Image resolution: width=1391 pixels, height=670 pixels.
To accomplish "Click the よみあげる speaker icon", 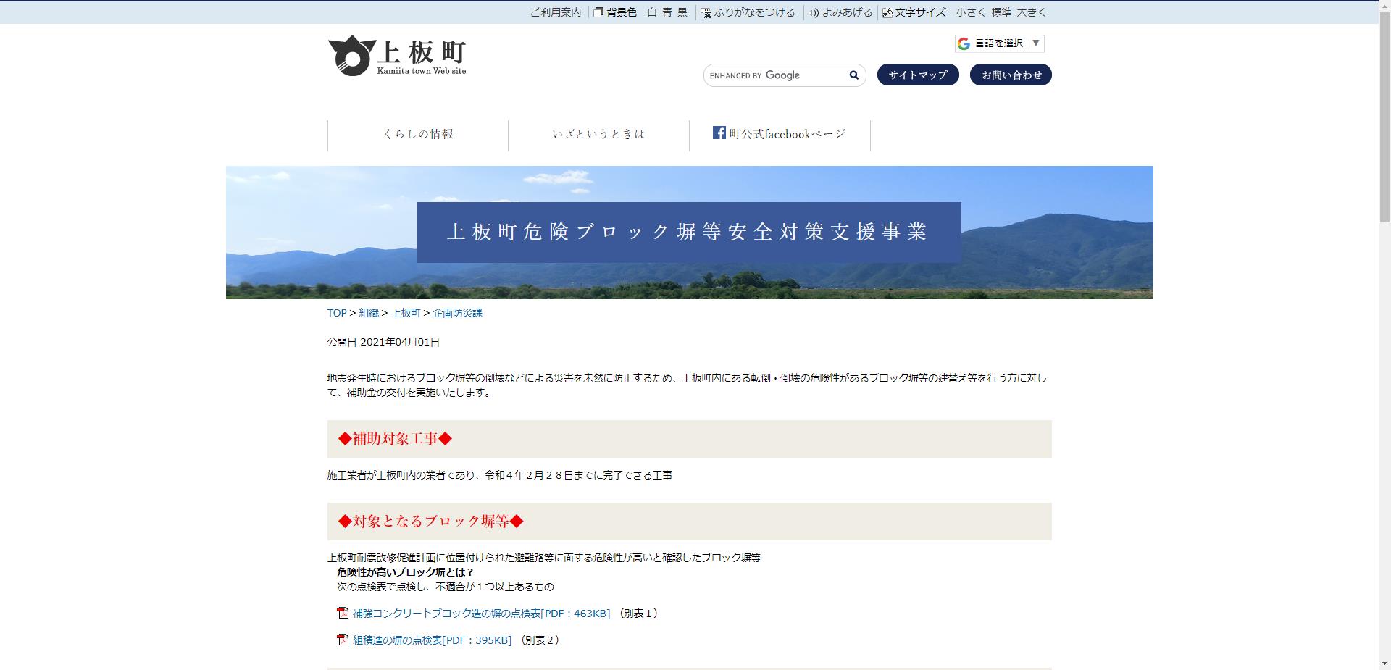I will (813, 12).
